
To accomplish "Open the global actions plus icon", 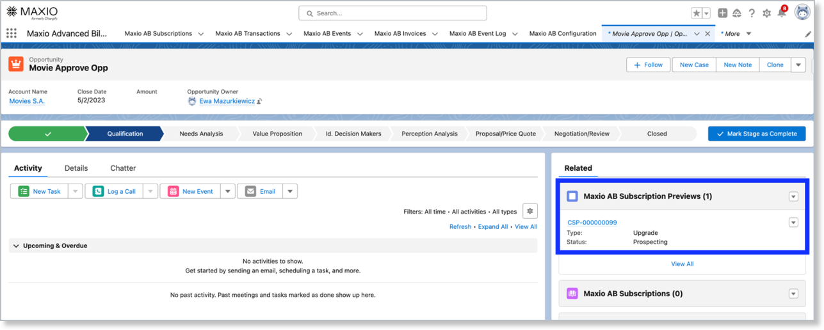I will coord(722,13).
